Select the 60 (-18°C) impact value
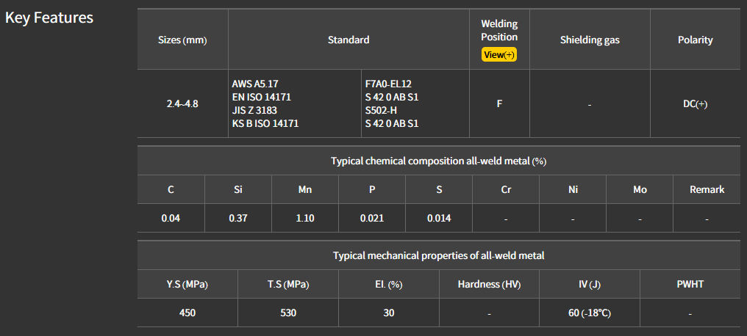The width and height of the screenshot is (747, 336). [589, 313]
